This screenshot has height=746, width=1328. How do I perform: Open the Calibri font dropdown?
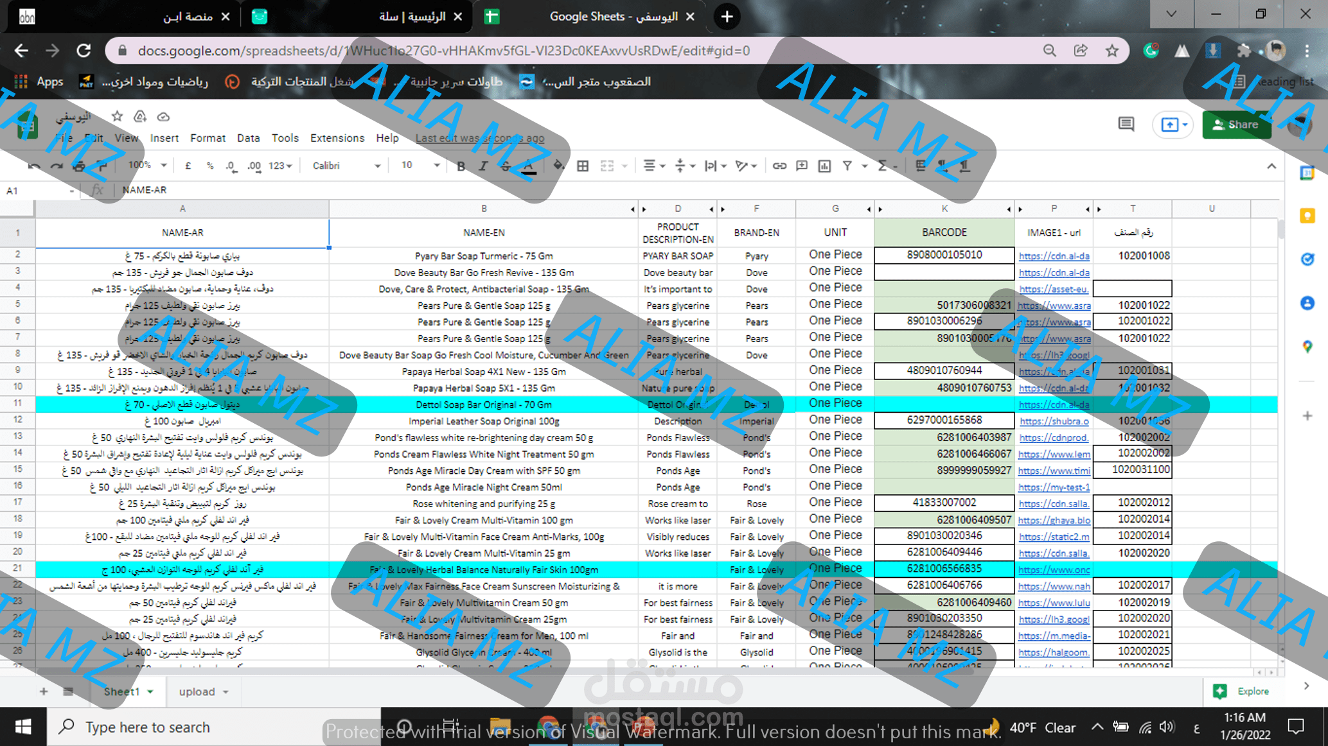click(x=346, y=166)
